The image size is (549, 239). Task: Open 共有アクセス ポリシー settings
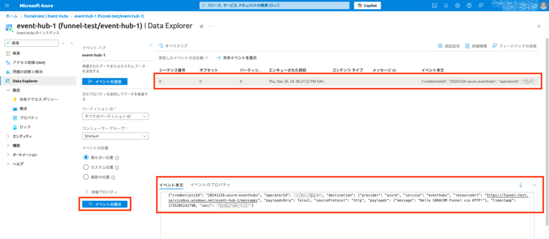click(x=38, y=99)
